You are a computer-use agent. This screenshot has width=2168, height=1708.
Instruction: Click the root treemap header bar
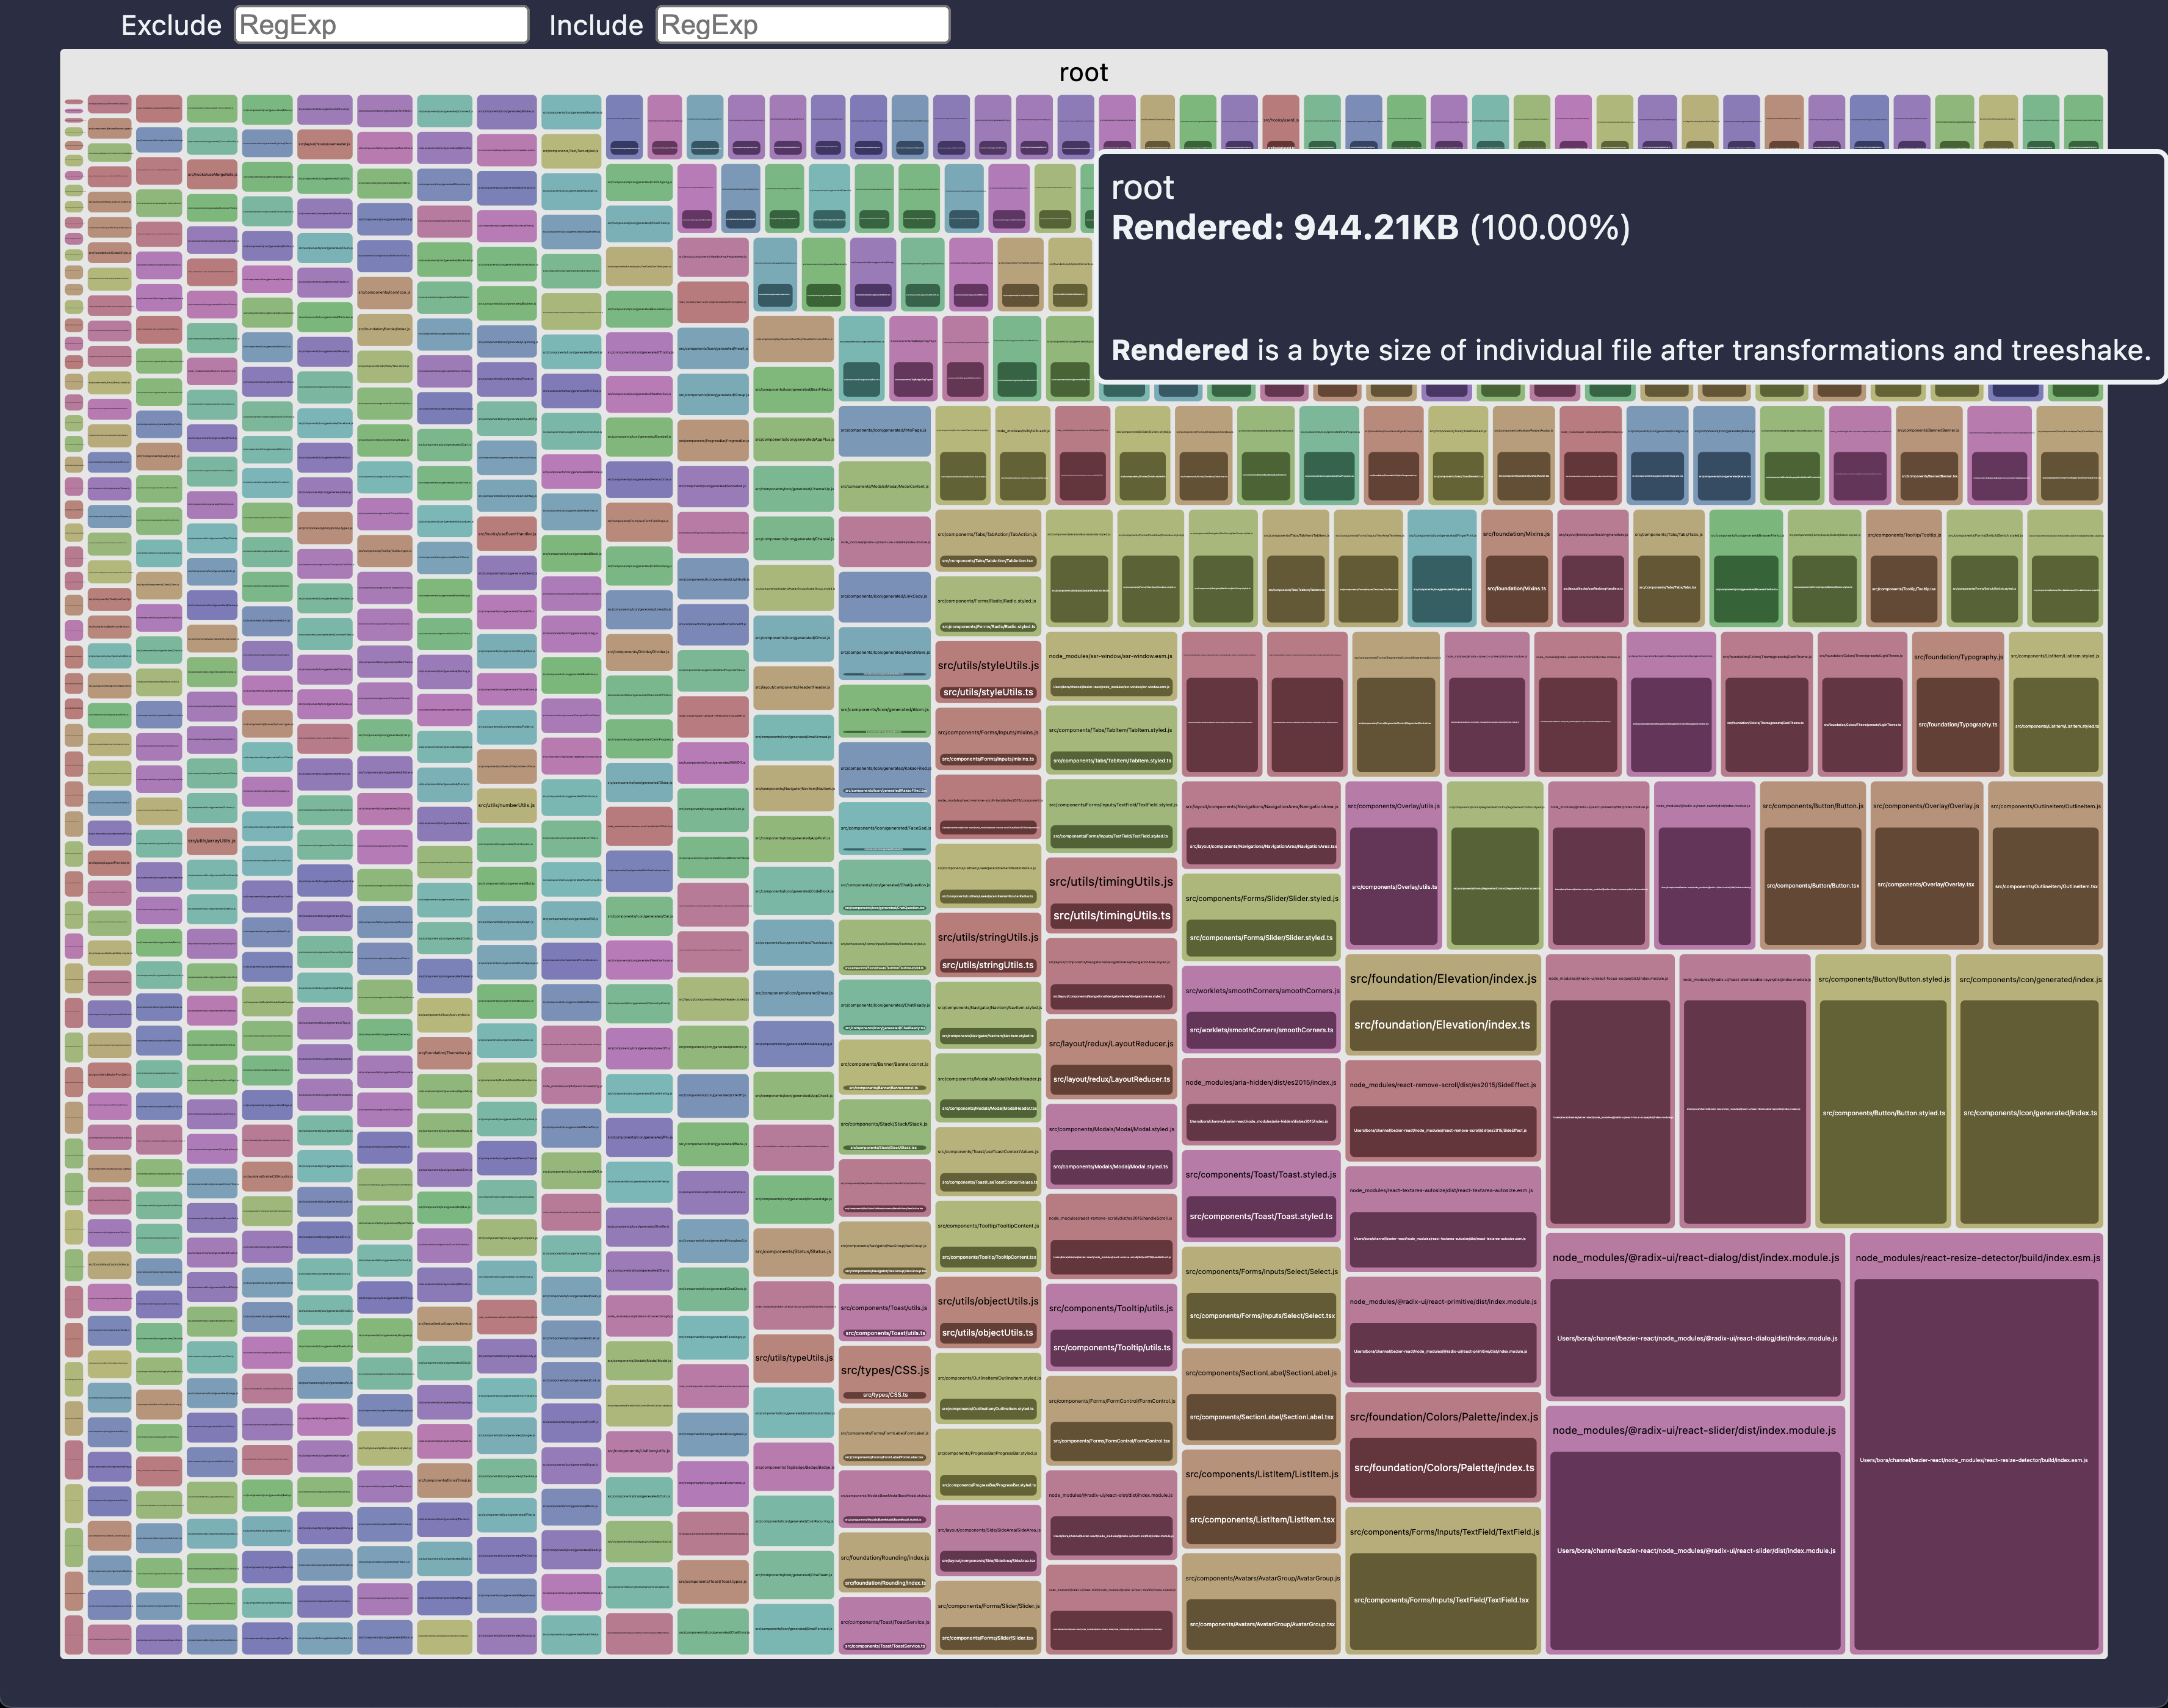(x=1083, y=72)
